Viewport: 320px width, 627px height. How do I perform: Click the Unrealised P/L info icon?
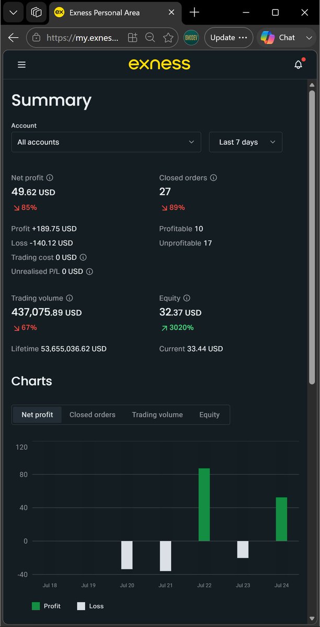pyautogui.click(x=89, y=271)
